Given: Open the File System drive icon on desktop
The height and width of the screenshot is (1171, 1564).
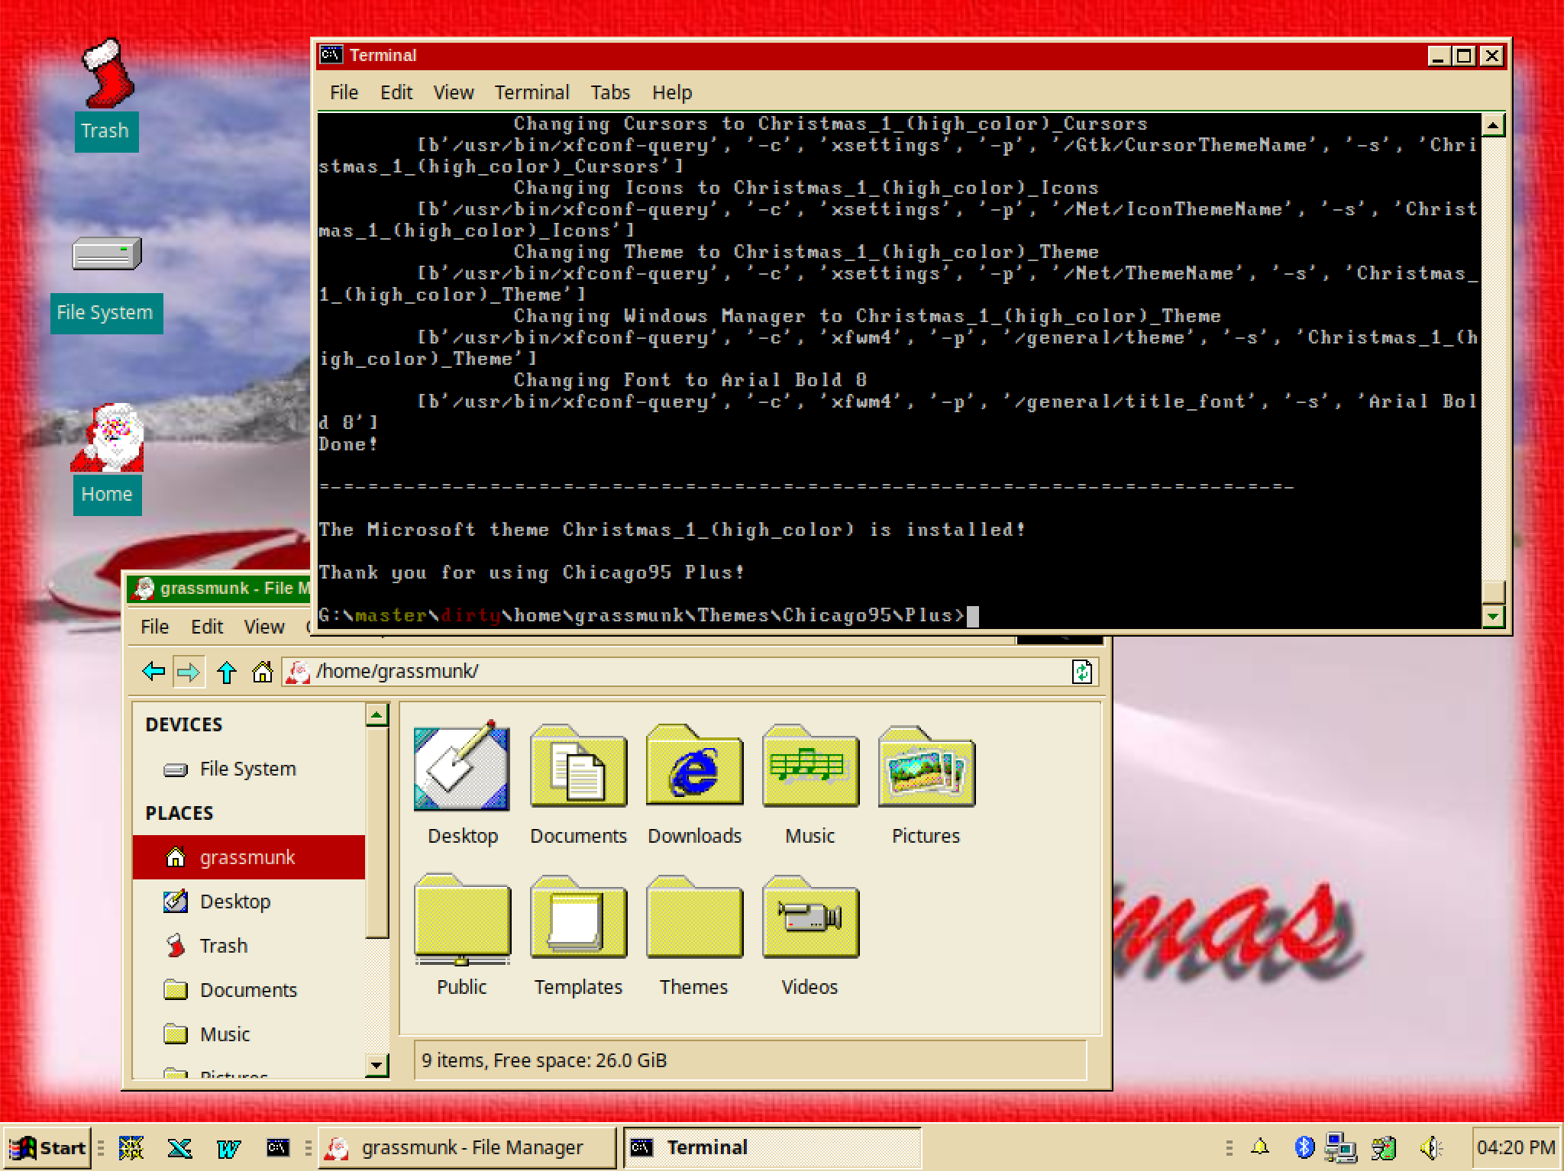Looking at the screenshot, I should tap(107, 253).
